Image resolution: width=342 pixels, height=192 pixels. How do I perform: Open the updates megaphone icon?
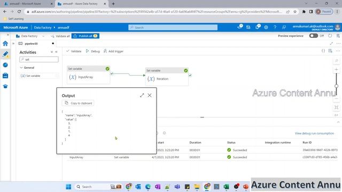pos(240,27)
